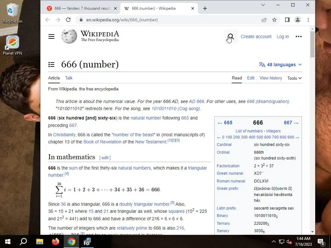Switch to the Yandex search tab
The image size is (331, 248).
pyautogui.click(x=82, y=8)
